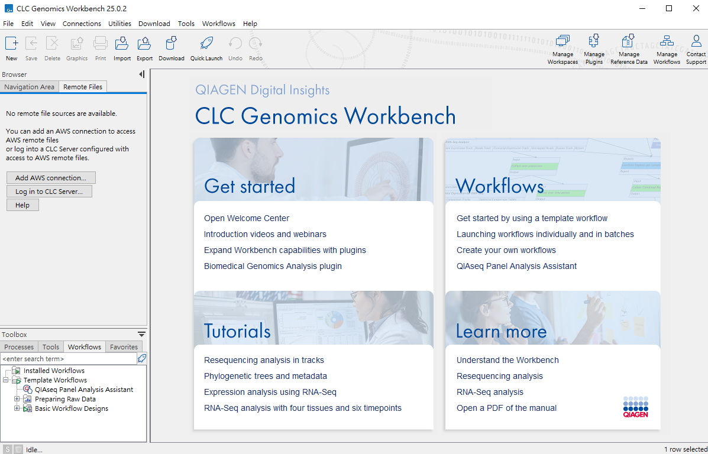This screenshot has height=454, width=708.
Task: Collapse the Browser panel with the arrow
Action: (x=142, y=74)
